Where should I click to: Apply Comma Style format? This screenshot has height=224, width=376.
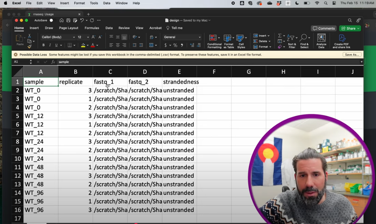182,45
